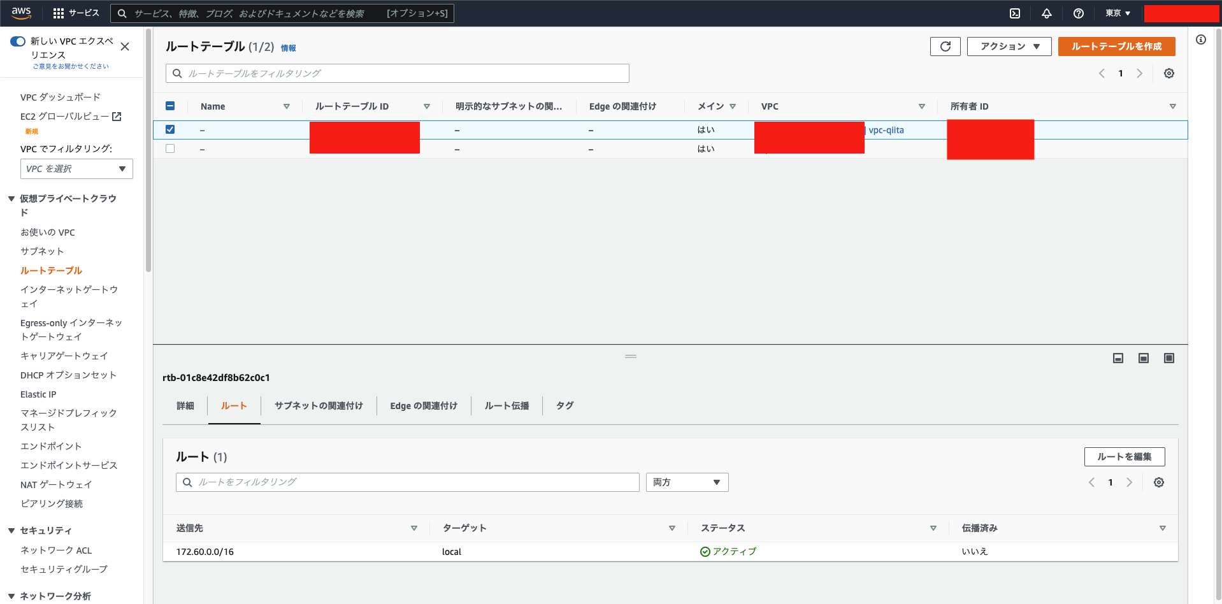Screen dimensions: 1222x604
Task: Go to next page of route tables
Action: [x=1140, y=73]
